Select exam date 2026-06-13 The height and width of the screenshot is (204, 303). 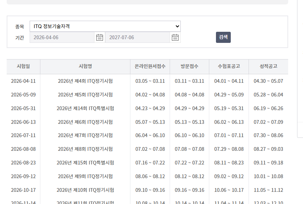pos(23,122)
